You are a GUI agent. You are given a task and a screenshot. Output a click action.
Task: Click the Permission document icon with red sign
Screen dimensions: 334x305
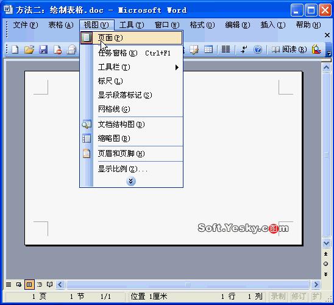(x=57, y=49)
